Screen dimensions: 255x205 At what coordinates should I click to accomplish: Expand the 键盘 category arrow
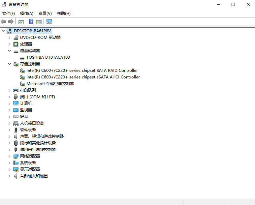(x=10, y=117)
